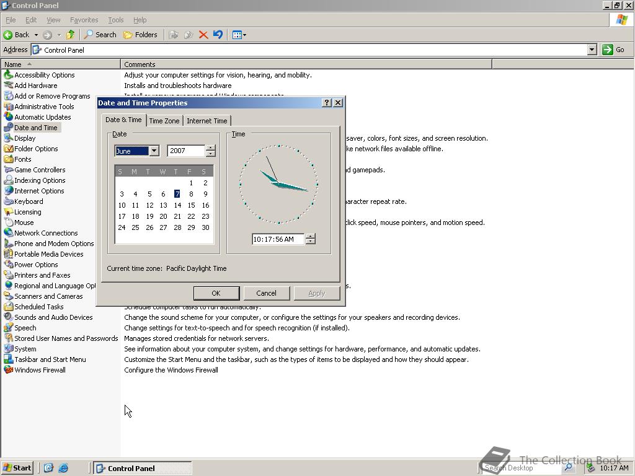Viewport: 635px width, 476px height.
Task: Select the Display icon
Action: 8,138
